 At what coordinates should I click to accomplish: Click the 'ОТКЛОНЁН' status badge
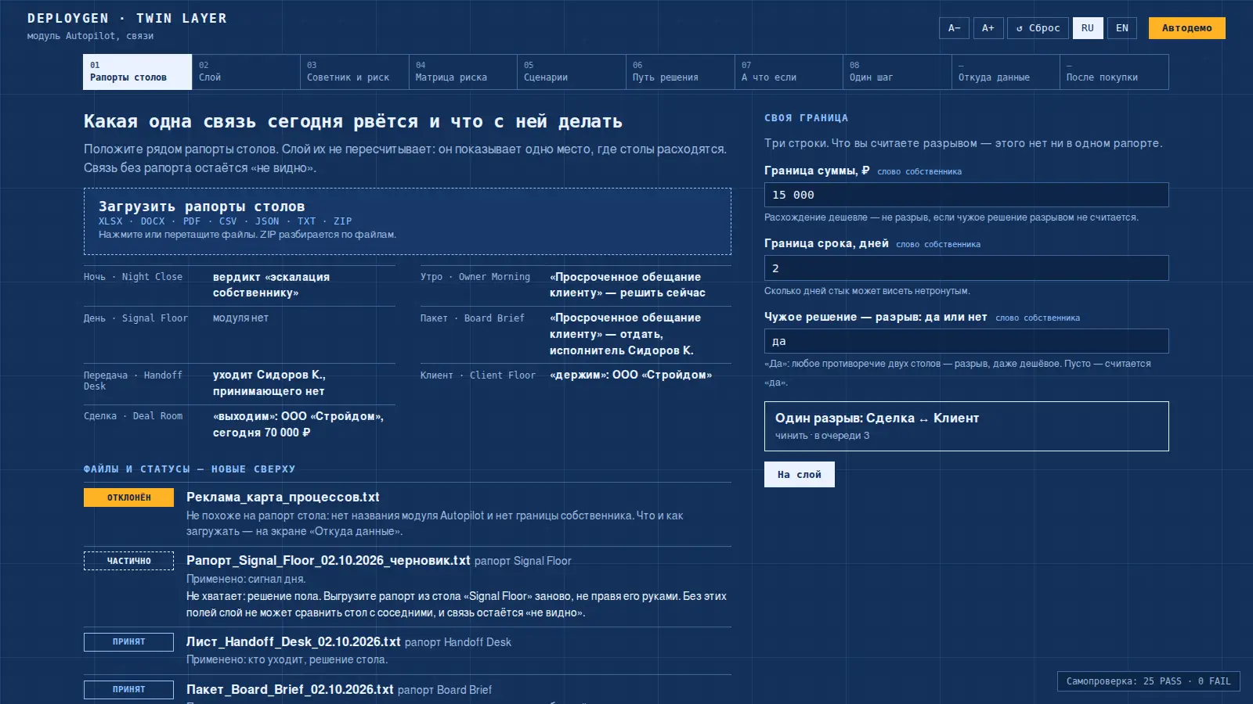[128, 497]
